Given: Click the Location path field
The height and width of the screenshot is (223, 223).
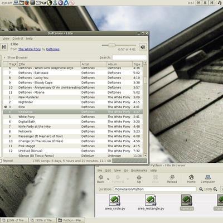Looking at the screenshot, I should [155, 189].
